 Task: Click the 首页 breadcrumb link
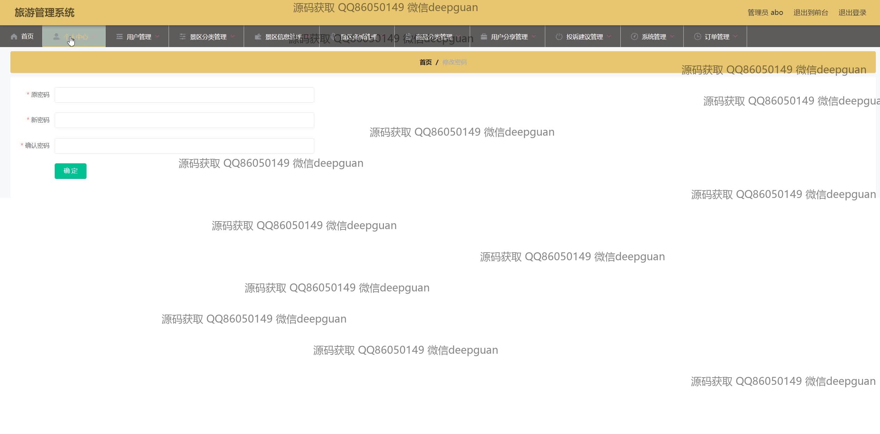[425, 62]
